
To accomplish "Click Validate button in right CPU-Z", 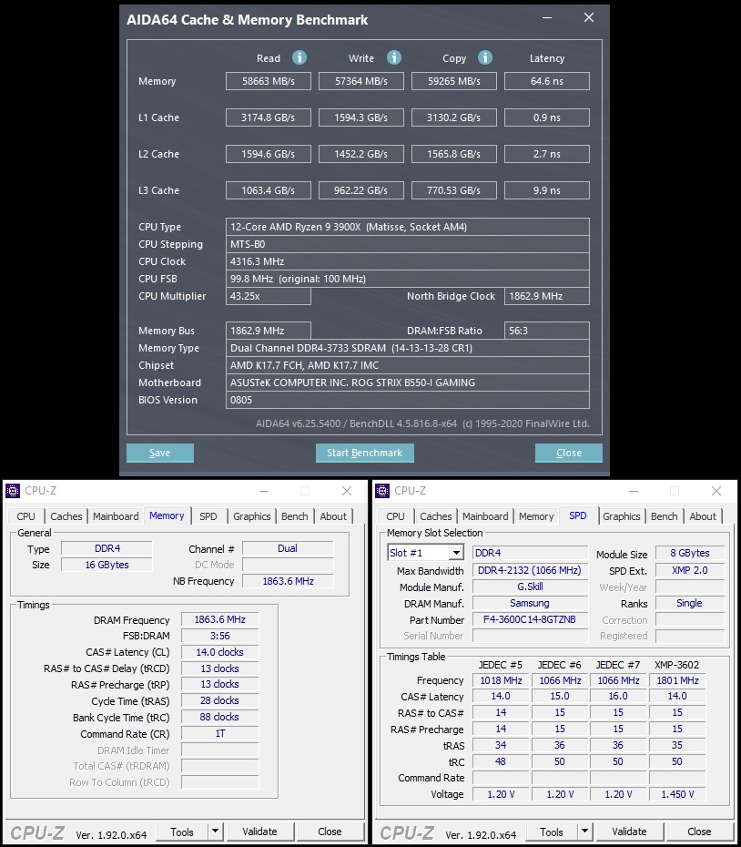I will click(x=629, y=832).
